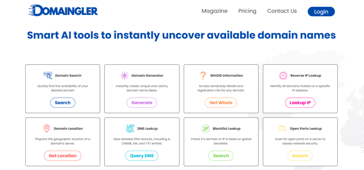Click the Blocklist Lookup IP icon
Screen dimensions: 364x170
point(206,128)
